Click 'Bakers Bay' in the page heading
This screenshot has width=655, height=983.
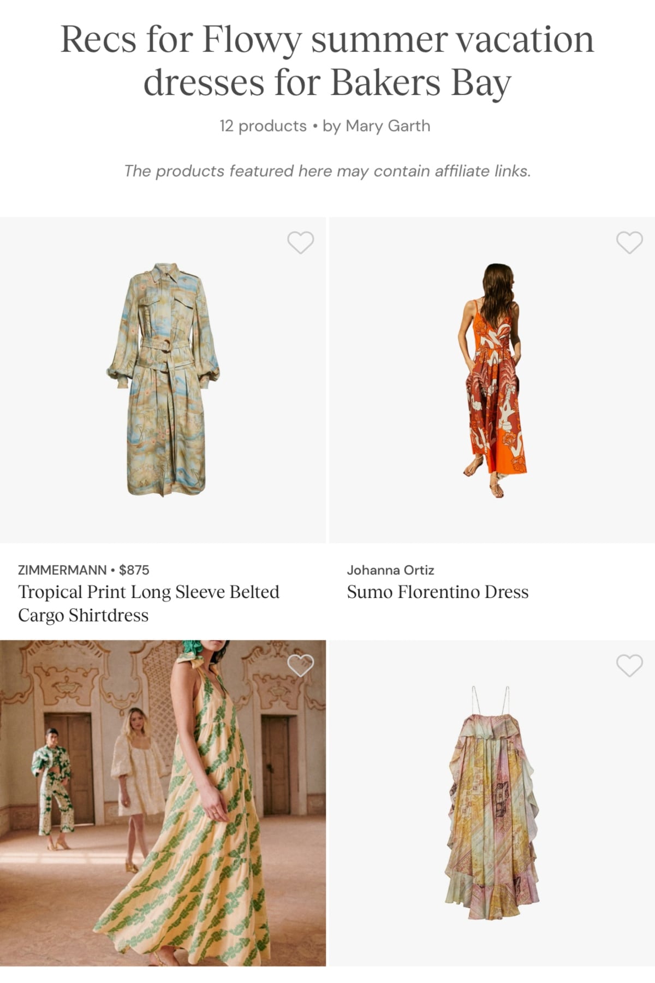click(x=421, y=82)
